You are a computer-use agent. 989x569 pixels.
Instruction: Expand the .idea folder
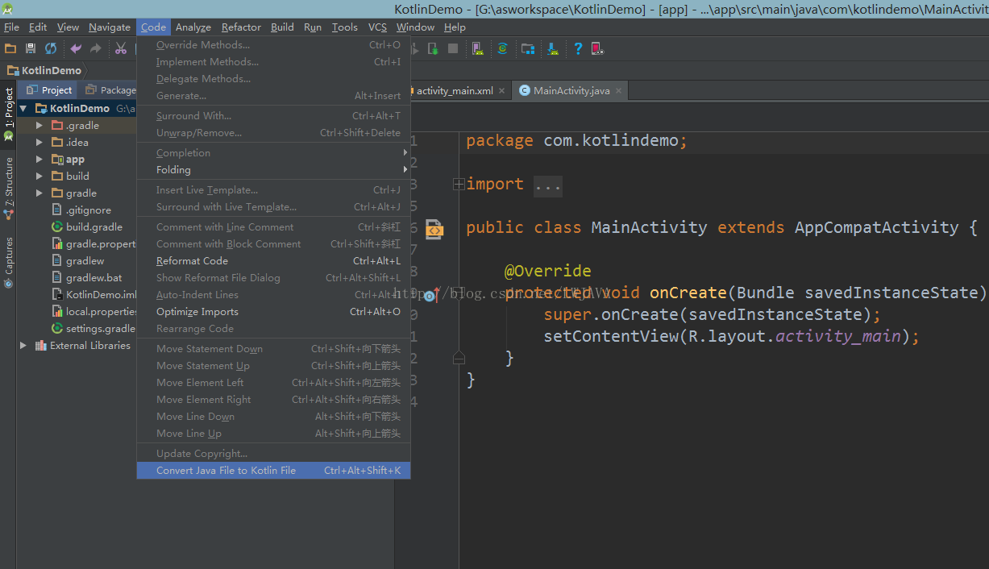pyautogui.click(x=39, y=142)
